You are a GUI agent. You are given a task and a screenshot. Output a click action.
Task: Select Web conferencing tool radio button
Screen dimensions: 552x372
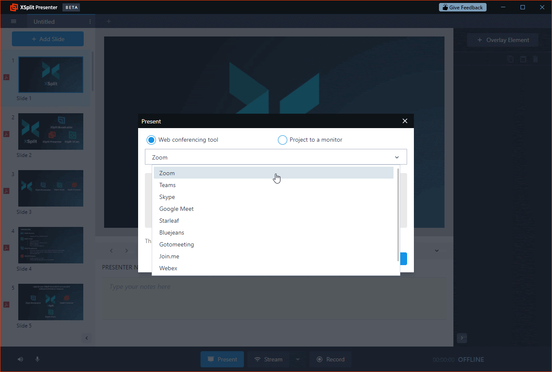pyautogui.click(x=151, y=140)
